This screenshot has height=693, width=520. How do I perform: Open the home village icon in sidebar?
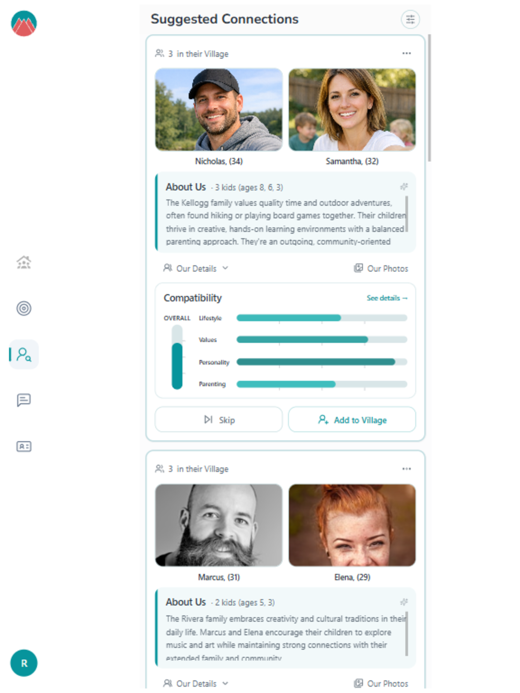tap(24, 263)
